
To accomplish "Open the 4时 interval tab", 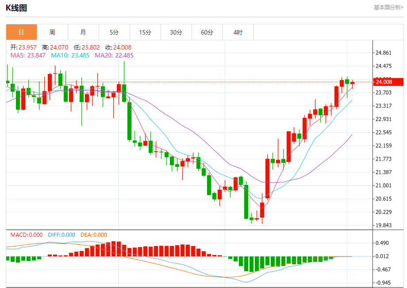I will coord(238,32).
